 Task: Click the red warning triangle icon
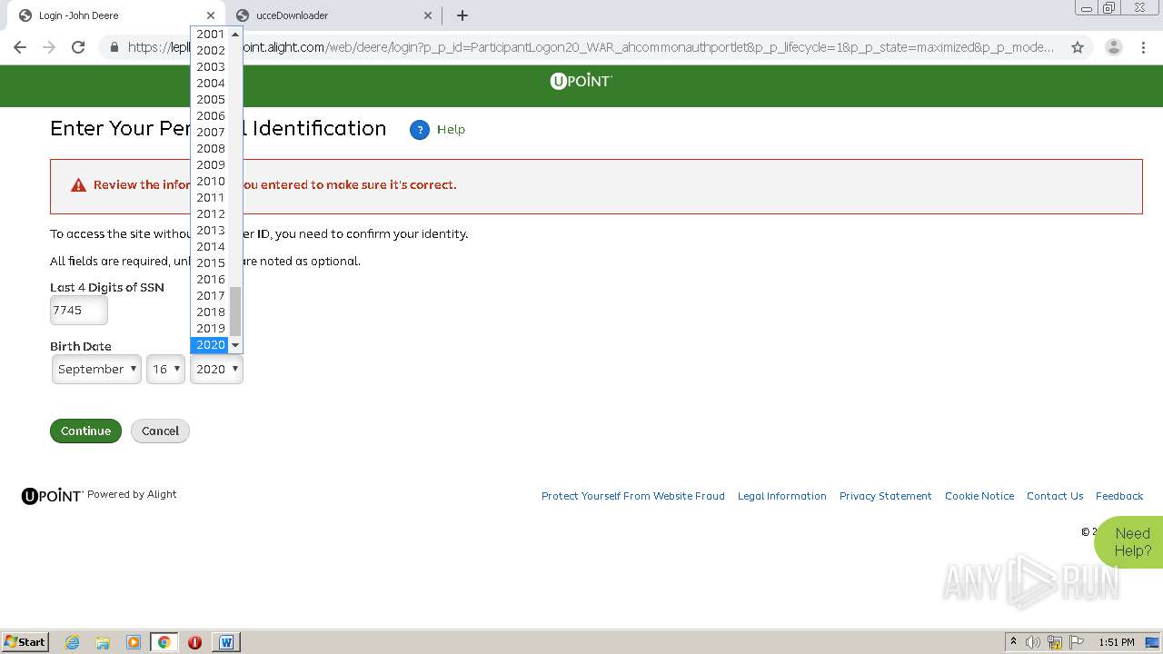tap(78, 185)
